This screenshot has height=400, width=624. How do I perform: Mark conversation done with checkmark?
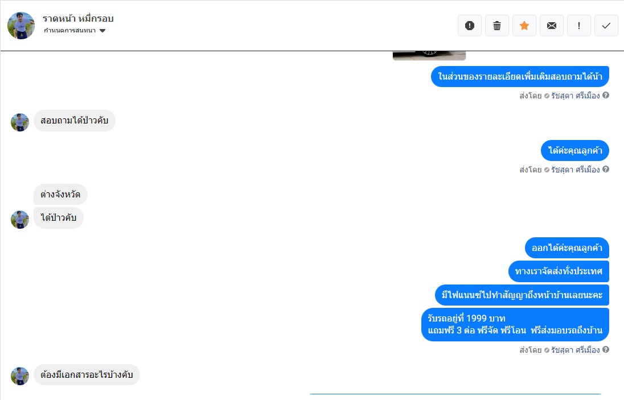606,26
